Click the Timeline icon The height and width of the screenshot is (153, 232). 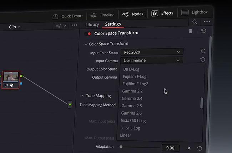pyautogui.click(x=94, y=15)
